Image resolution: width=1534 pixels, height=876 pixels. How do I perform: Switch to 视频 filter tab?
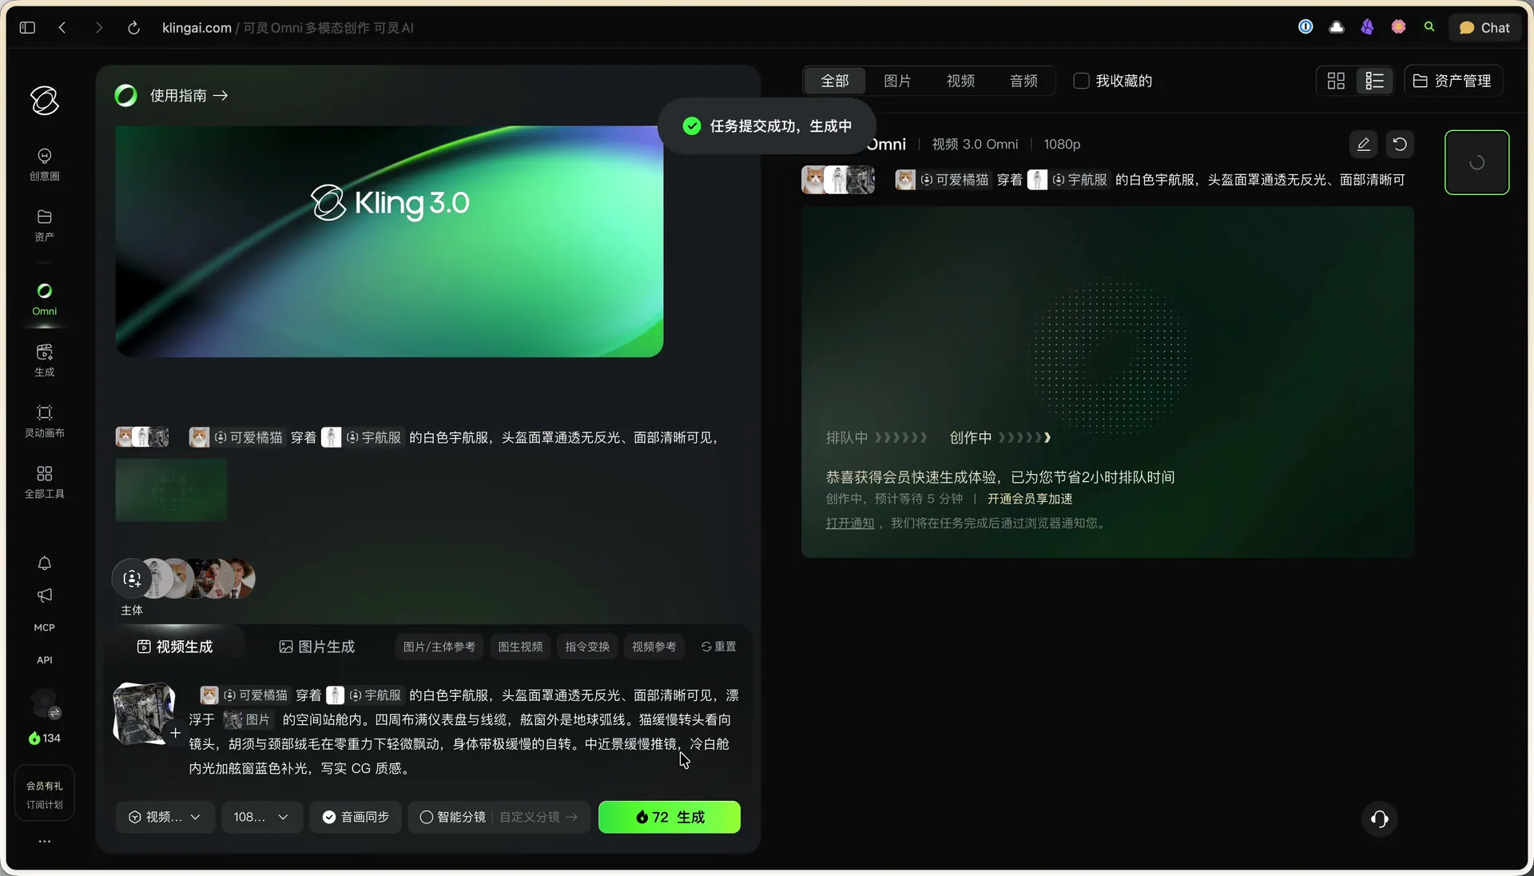[960, 81]
